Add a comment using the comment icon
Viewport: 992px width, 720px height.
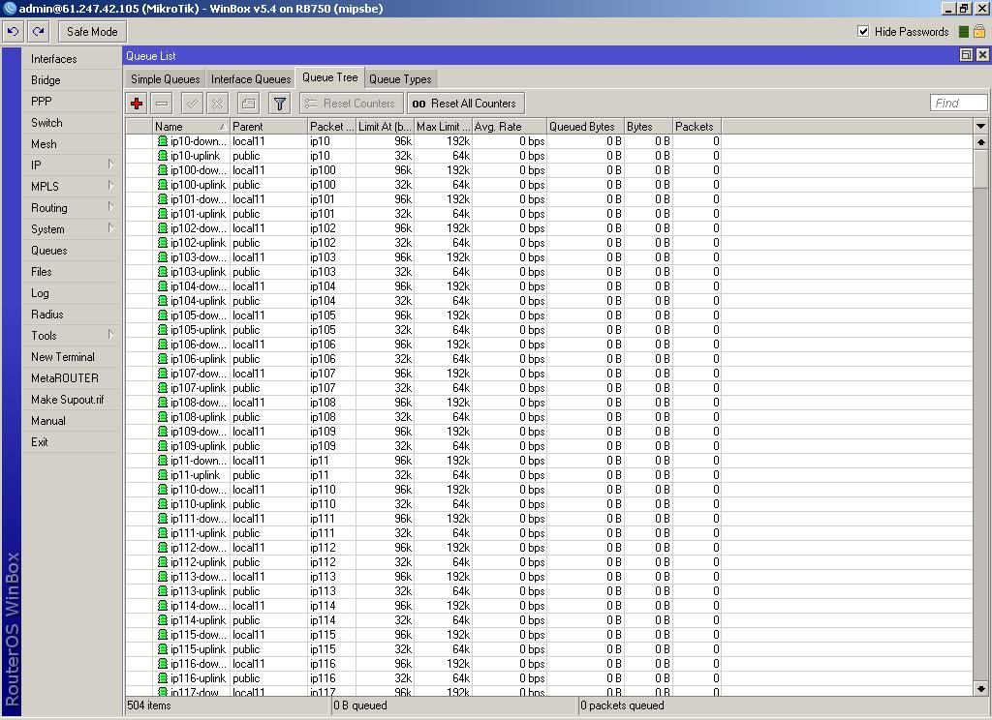click(x=248, y=103)
